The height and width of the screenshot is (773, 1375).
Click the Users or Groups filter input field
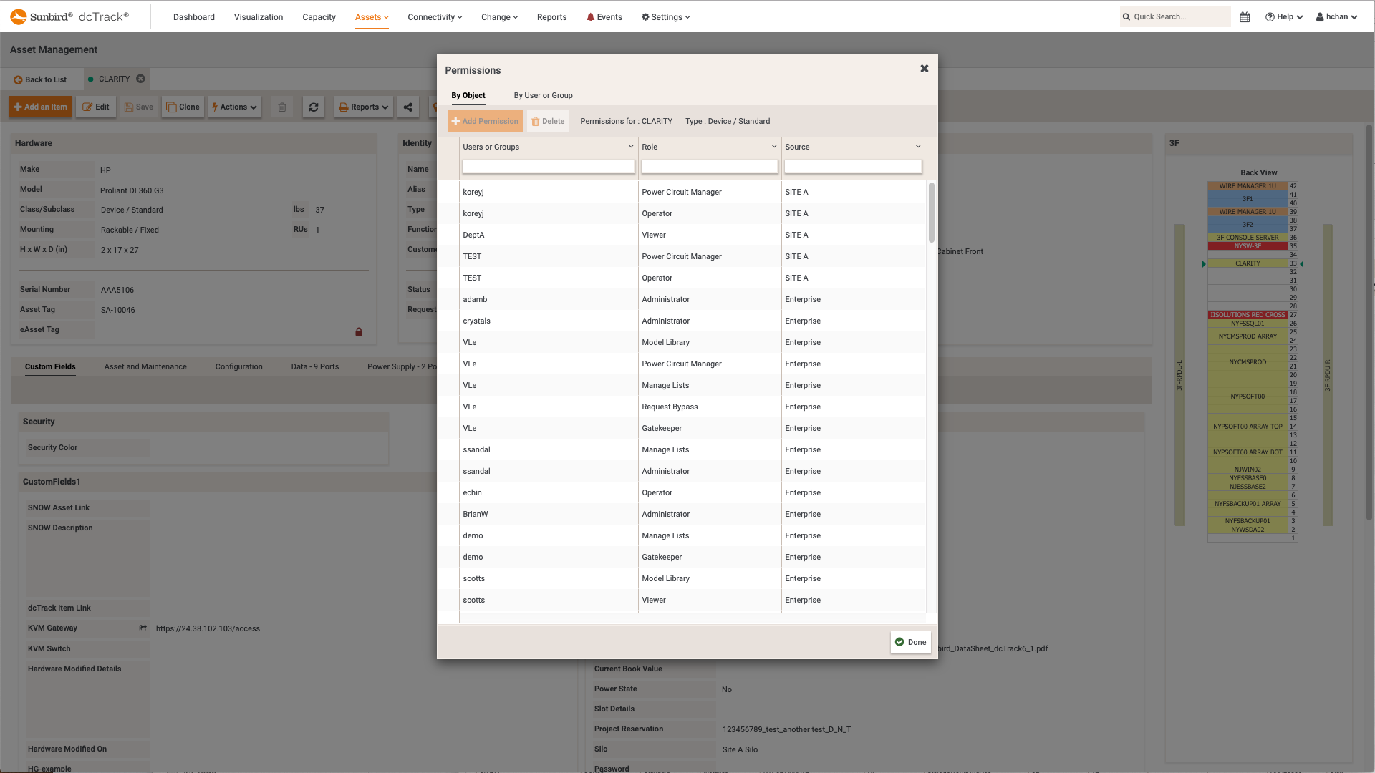click(x=548, y=166)
